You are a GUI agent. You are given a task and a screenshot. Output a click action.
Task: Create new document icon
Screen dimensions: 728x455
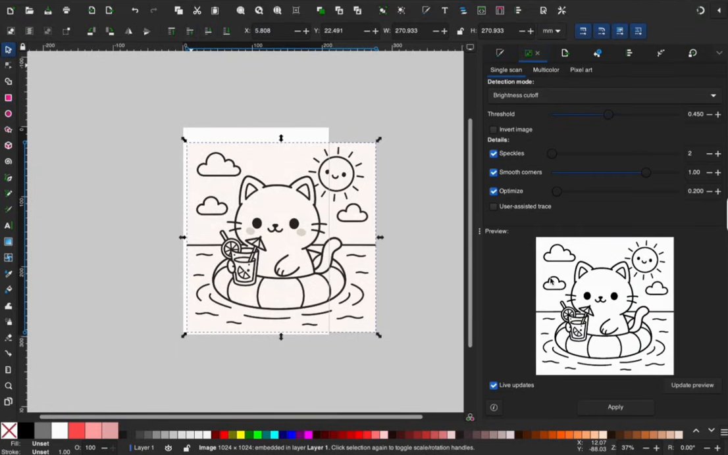click(x=11, y=11)
